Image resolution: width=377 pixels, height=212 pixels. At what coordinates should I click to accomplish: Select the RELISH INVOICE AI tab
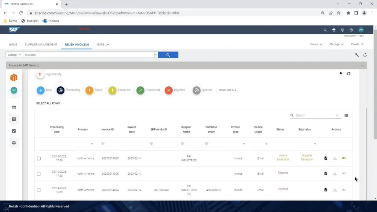click(x=77, y=45)
